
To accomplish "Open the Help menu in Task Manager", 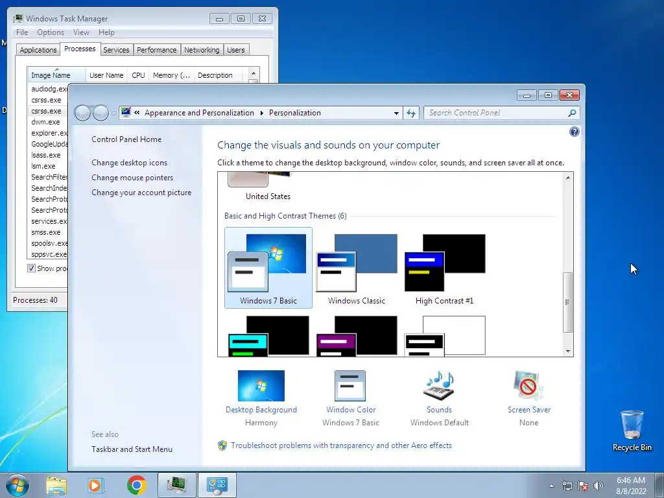I will point(106,32).
